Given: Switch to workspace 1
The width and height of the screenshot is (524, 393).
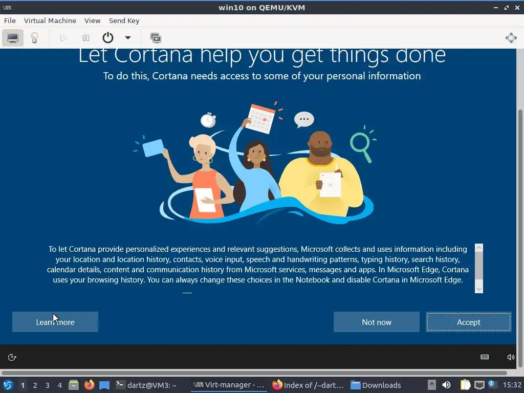Looking at the screenshot, I should 23,385.
